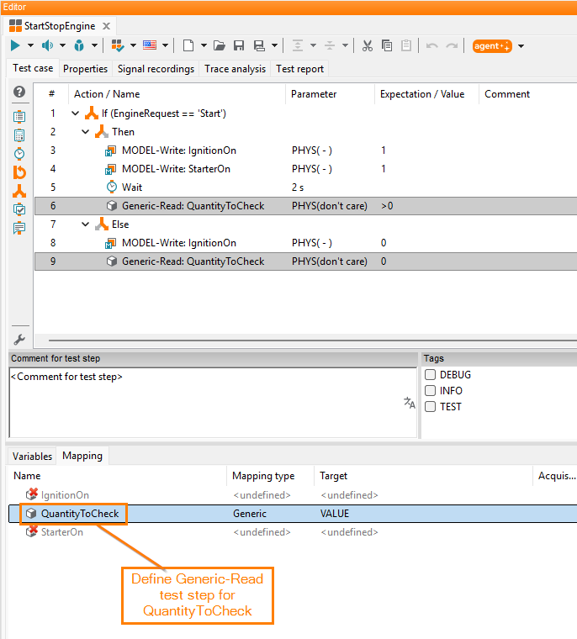Click the checkmark blocks validation icon
Screen dimensions: 577x639
[118, 45]
